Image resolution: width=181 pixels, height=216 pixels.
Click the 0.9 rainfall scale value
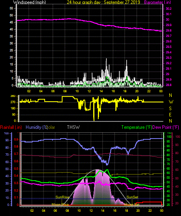[16, 140]
